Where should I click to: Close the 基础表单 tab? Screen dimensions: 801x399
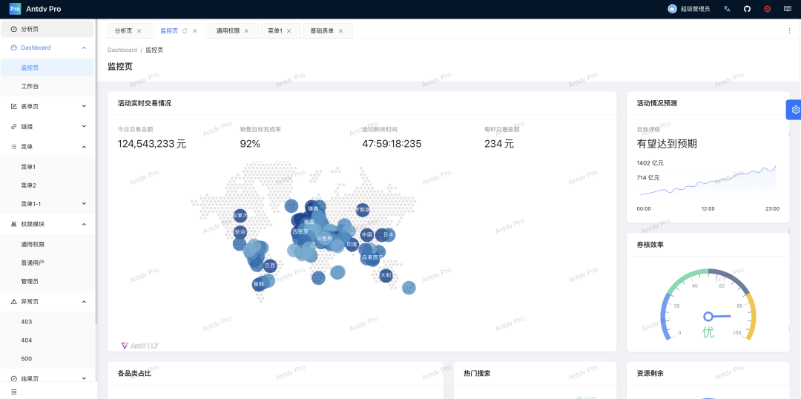click(340, 30)
